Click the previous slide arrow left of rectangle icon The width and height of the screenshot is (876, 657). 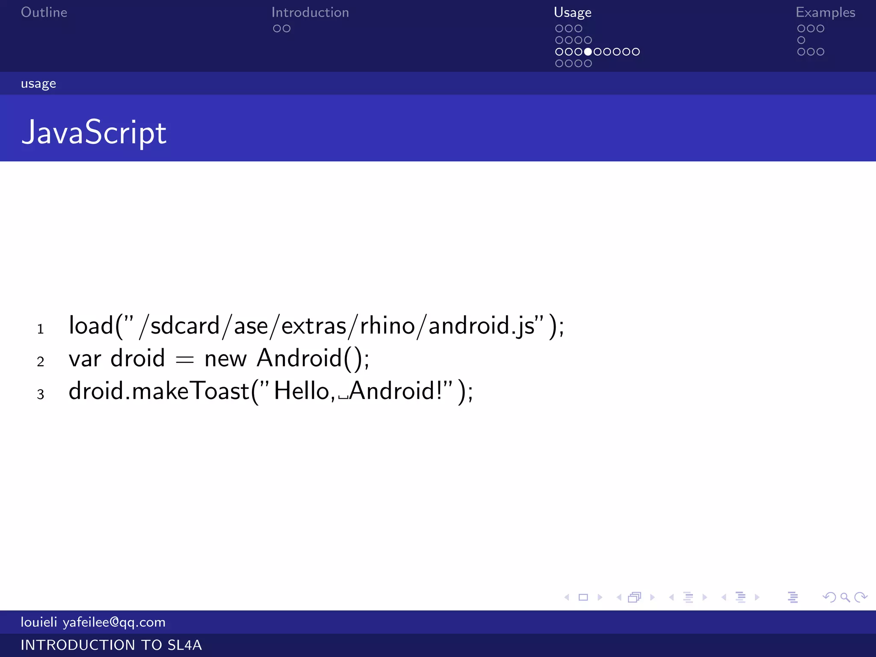567,597
